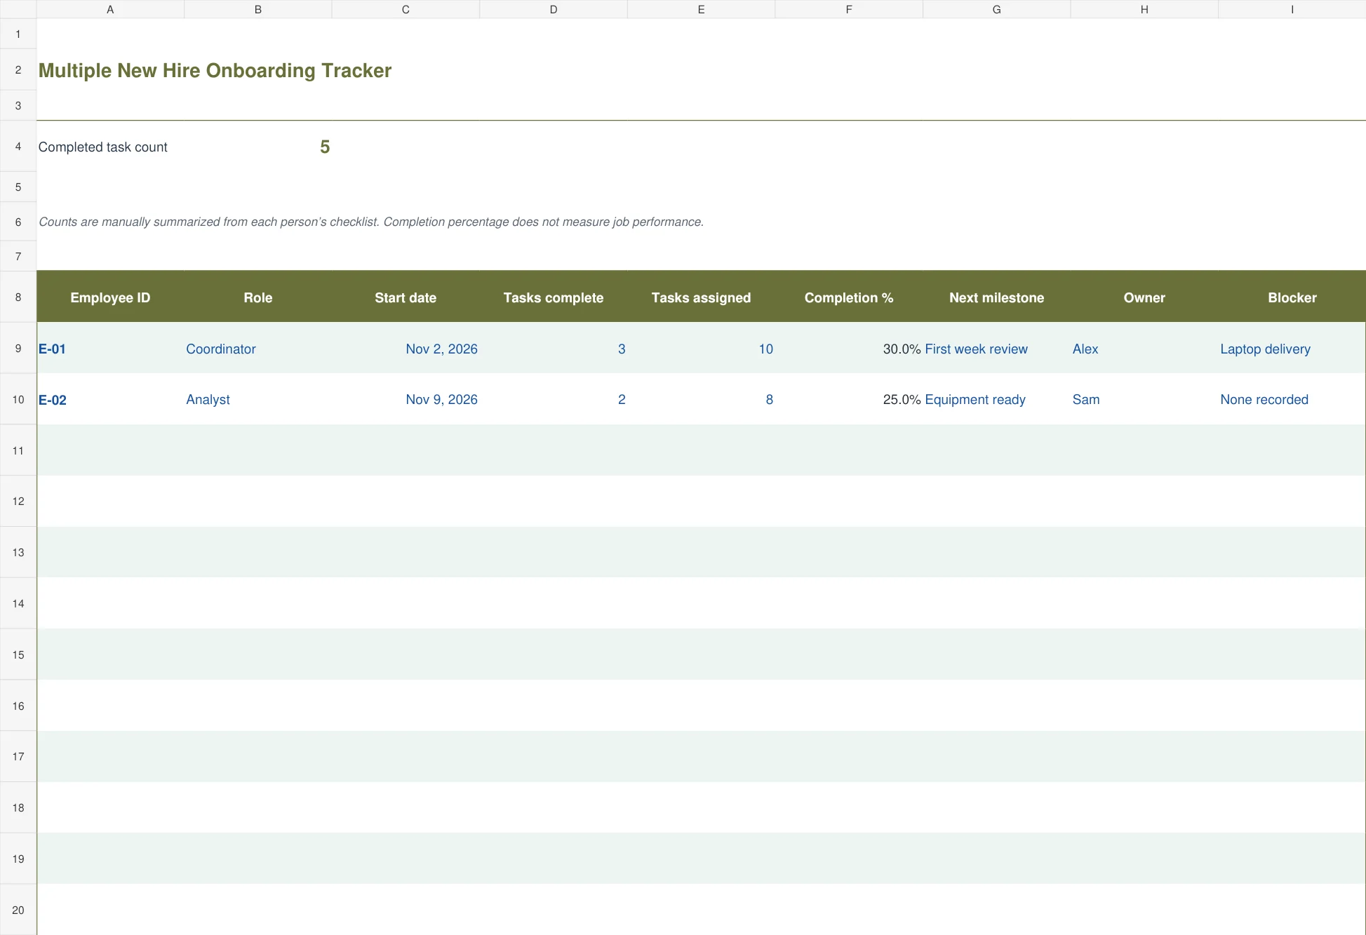
Task: Select employee ID cell E-01
Action: pos(110,349)
